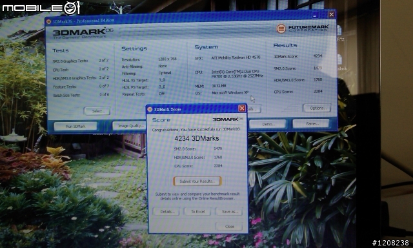Click 'HLSL VS Target:' label

pos(135,80)
